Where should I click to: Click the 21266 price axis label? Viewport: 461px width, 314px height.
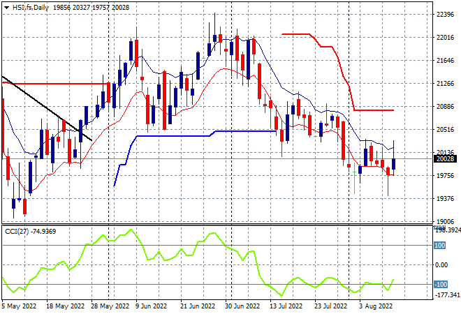pos(446,84)
